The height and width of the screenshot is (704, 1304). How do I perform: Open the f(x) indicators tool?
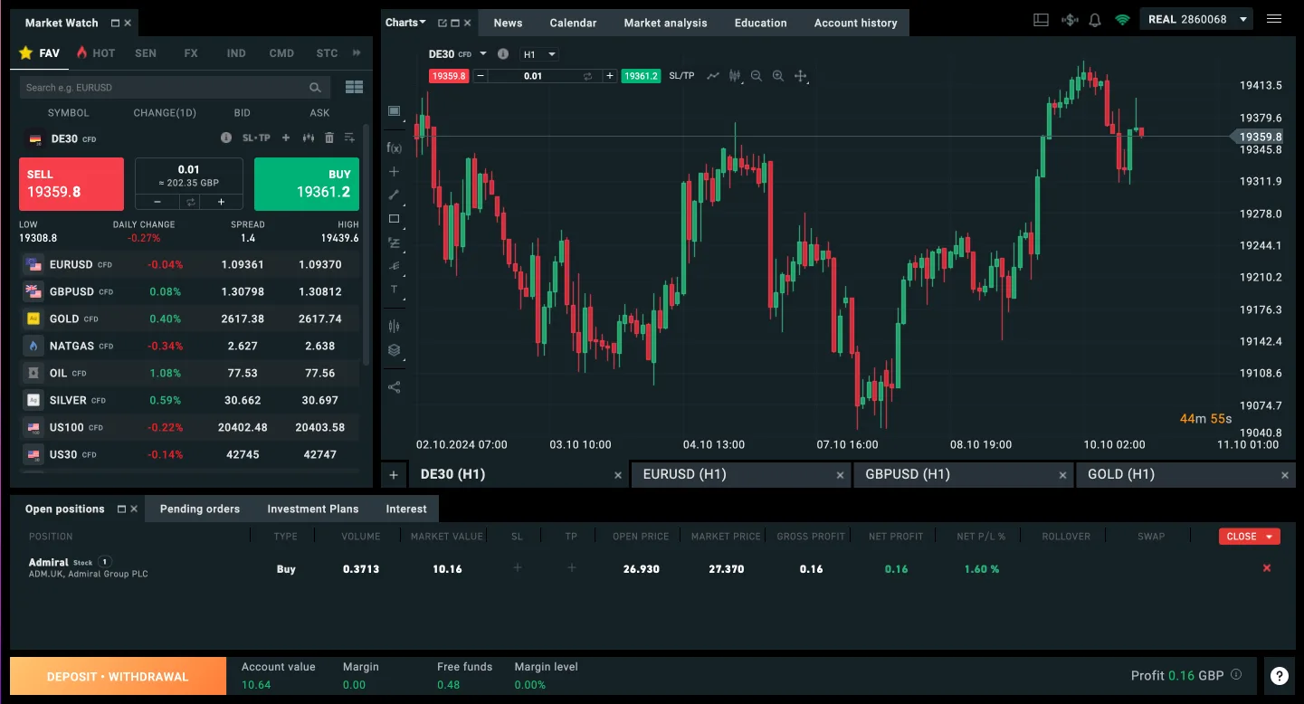(394, 147)
